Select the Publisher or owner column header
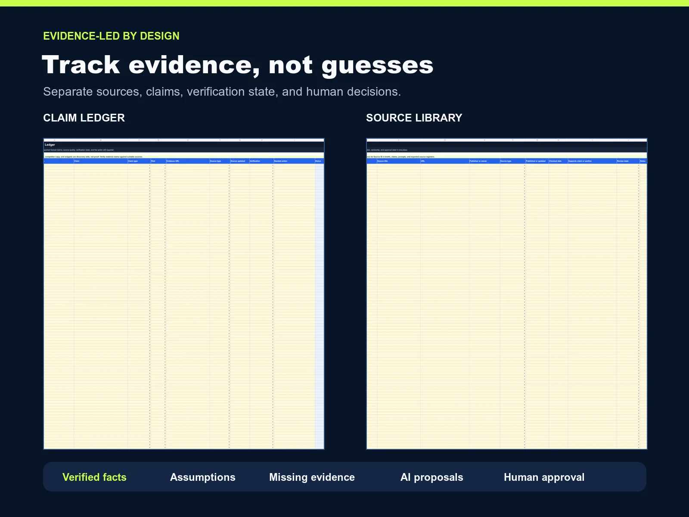The height and width of the screenshot is (517, 689). [x=484, y=161]
